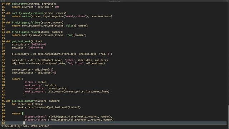Click the 'return' keyword on line 38

(x=16, y=79)
